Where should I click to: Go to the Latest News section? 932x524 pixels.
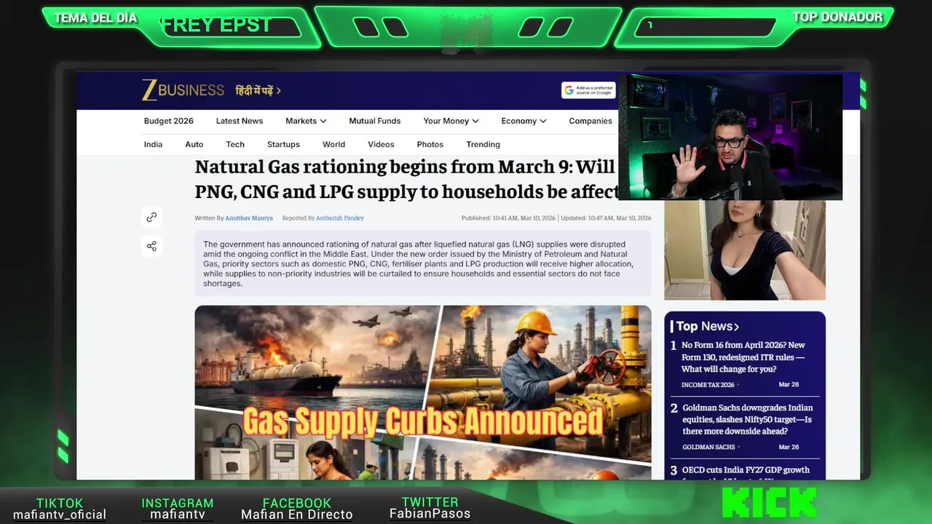click(240, 121)
